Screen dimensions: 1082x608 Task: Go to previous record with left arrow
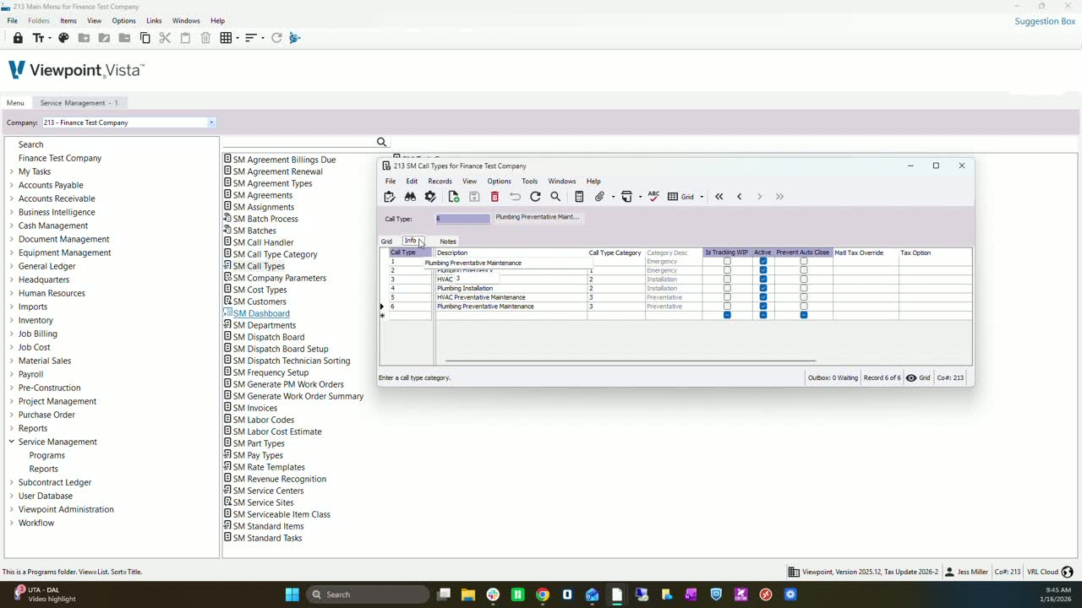740,197
